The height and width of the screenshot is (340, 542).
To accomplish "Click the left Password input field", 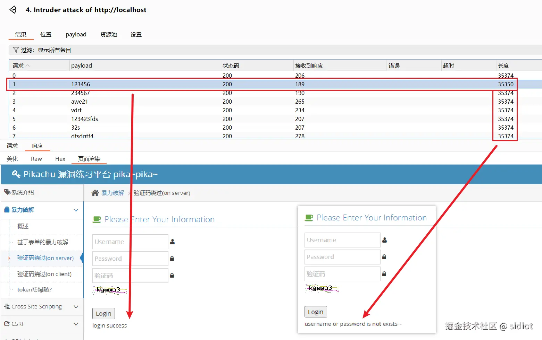I will 130,259.
